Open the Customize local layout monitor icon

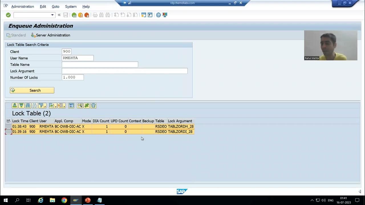pos(165,15)
